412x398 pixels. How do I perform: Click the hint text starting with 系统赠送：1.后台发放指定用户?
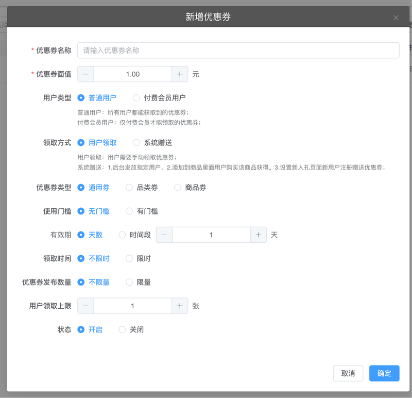[231, 168]
